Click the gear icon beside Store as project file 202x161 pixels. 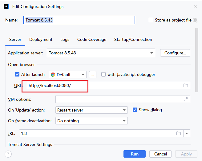[195, 20]
